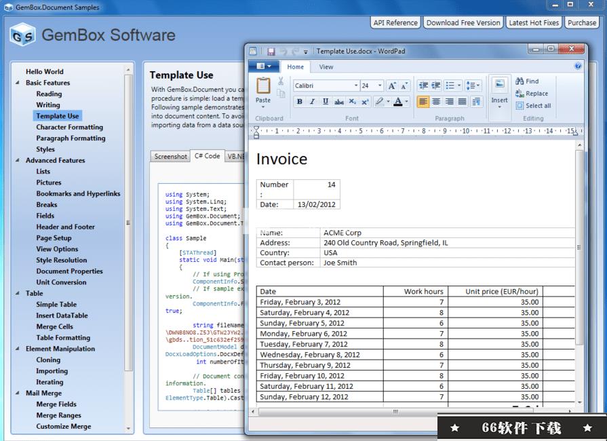Open the Bookmarks and Hyperlinks sample

(x=78, y=193)
